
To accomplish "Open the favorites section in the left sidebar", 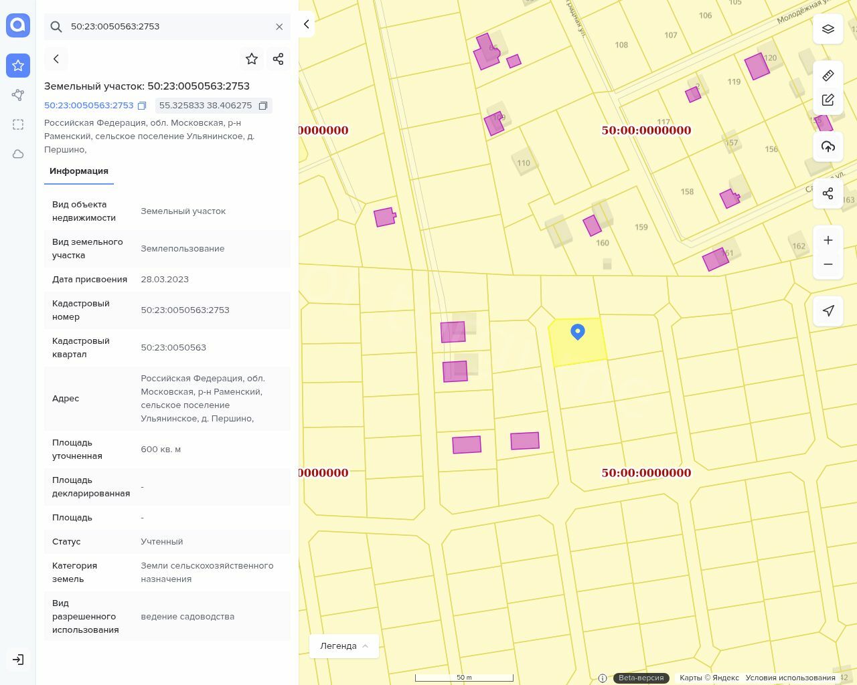I will pos(18,66).
